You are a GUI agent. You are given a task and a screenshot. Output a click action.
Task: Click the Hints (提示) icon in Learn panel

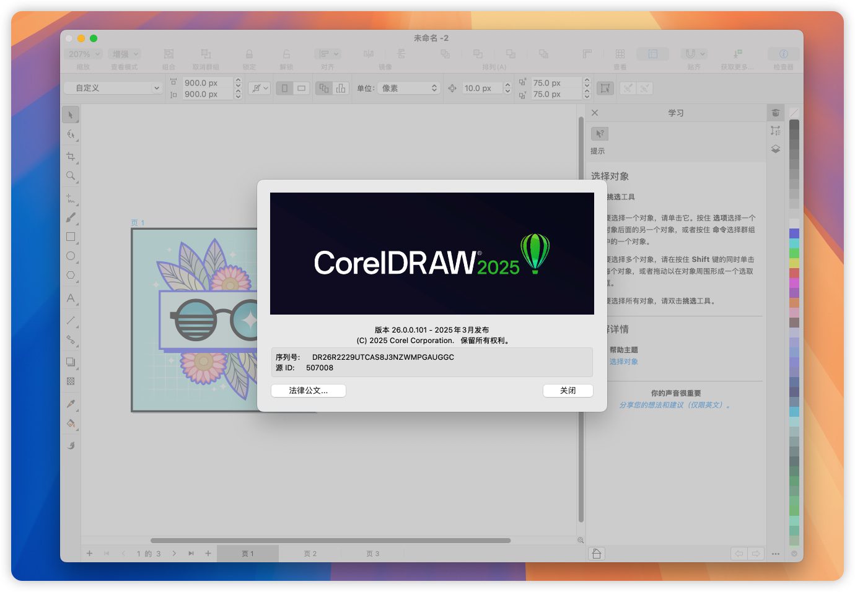[600, 134]
